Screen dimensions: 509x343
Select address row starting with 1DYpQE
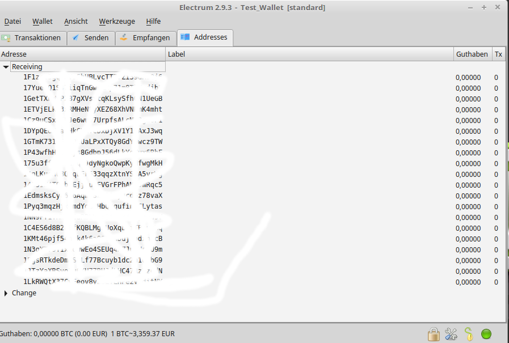click(x=253, y=131)
